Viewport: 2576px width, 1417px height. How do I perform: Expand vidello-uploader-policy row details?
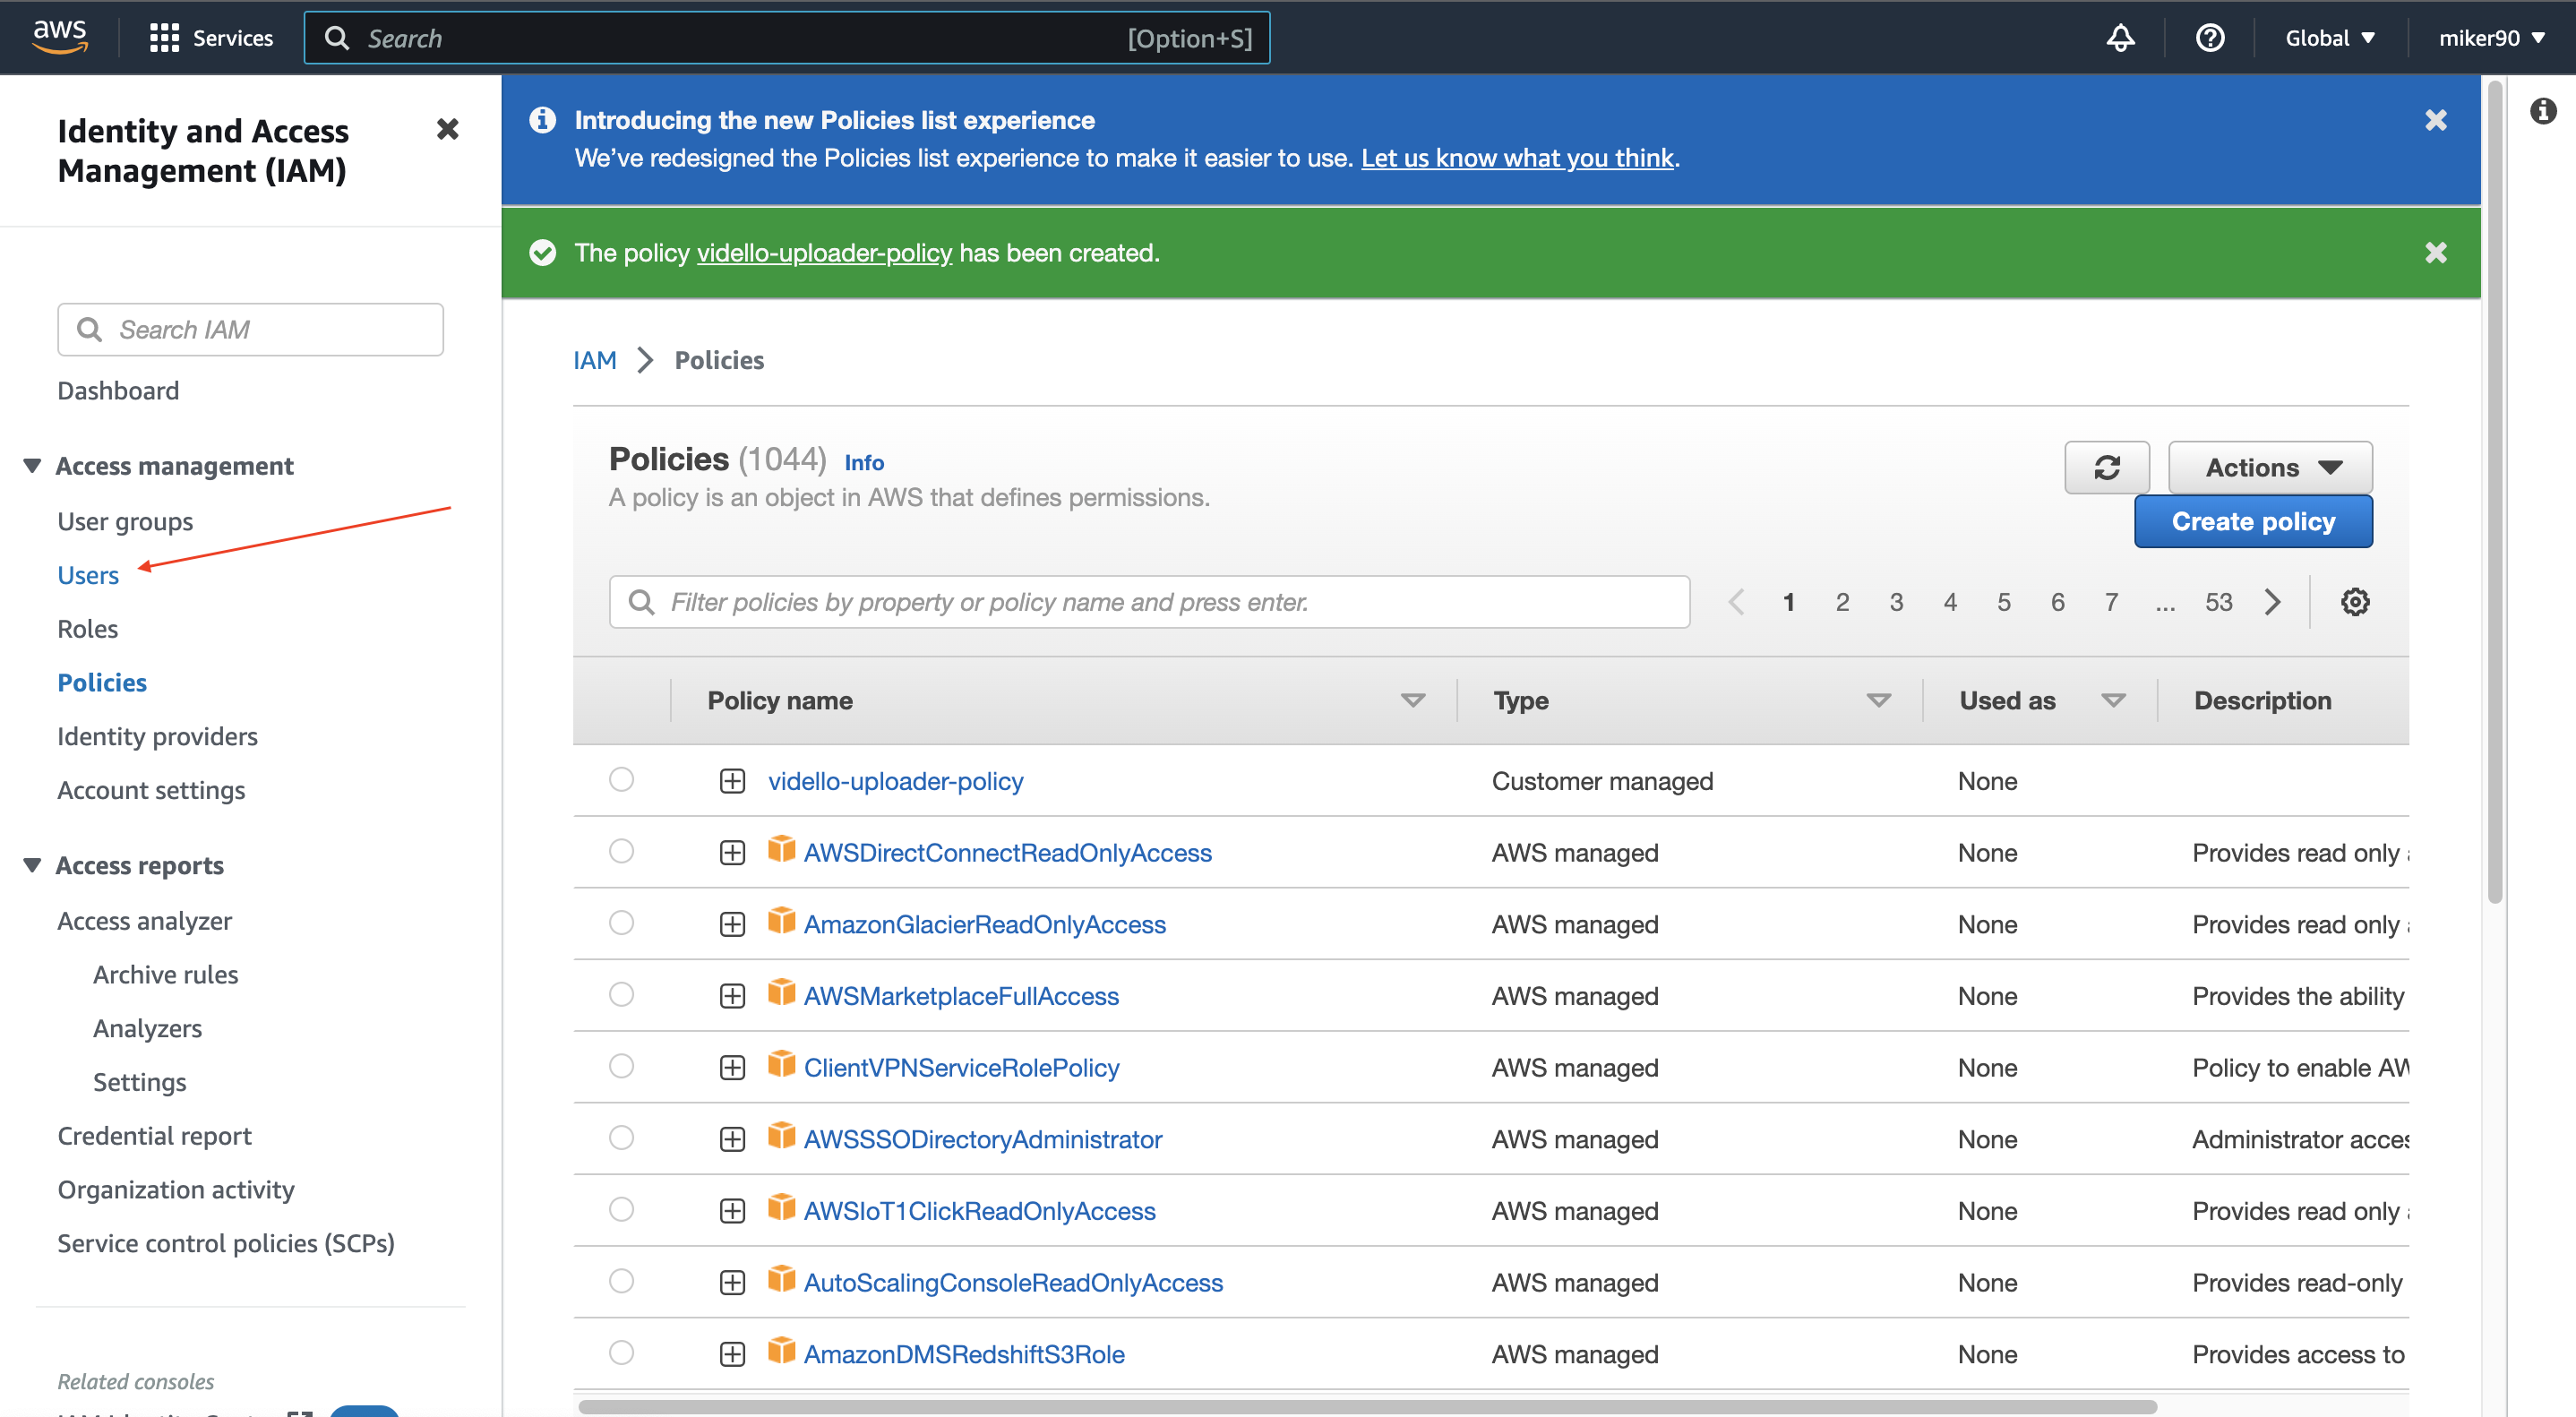(x=732, y=781)
